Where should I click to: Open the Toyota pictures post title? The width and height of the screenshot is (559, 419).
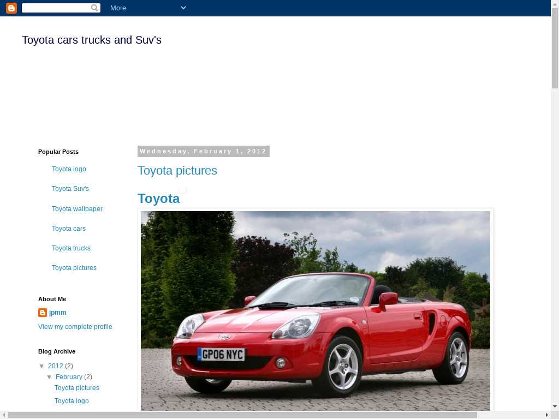(177, 171)
